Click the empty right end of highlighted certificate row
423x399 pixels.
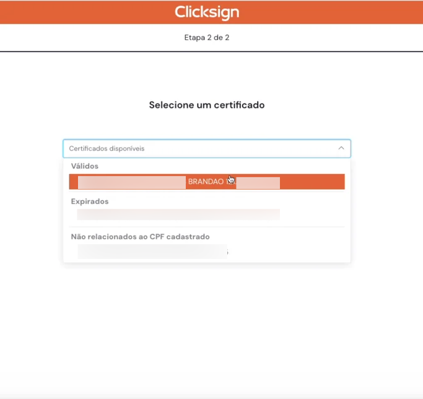point(313,182)
